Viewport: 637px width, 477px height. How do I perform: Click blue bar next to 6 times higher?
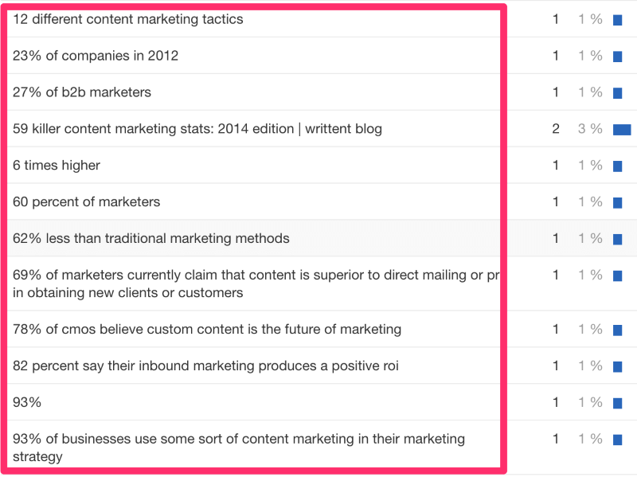[x=618, y=166]
